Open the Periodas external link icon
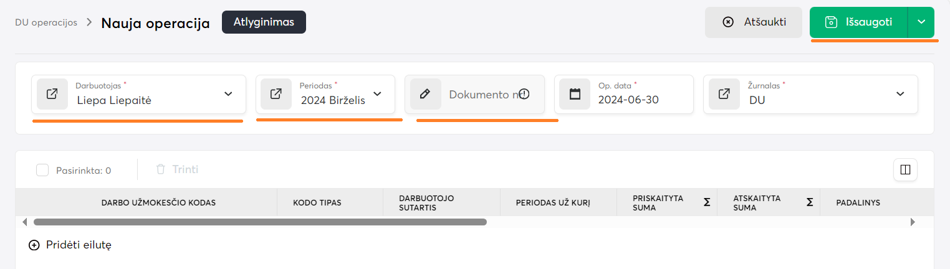Screen dimensions: 950x269 276,94
